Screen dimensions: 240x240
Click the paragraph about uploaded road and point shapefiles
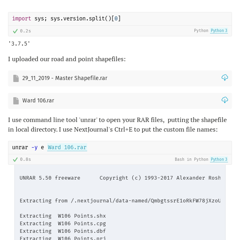[67, 59]
